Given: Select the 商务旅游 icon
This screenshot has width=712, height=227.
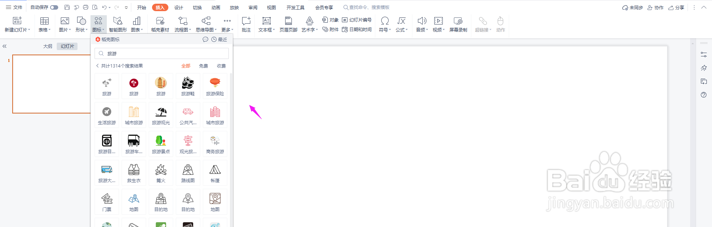Looking at the screenshot, I should click(215, 144).
